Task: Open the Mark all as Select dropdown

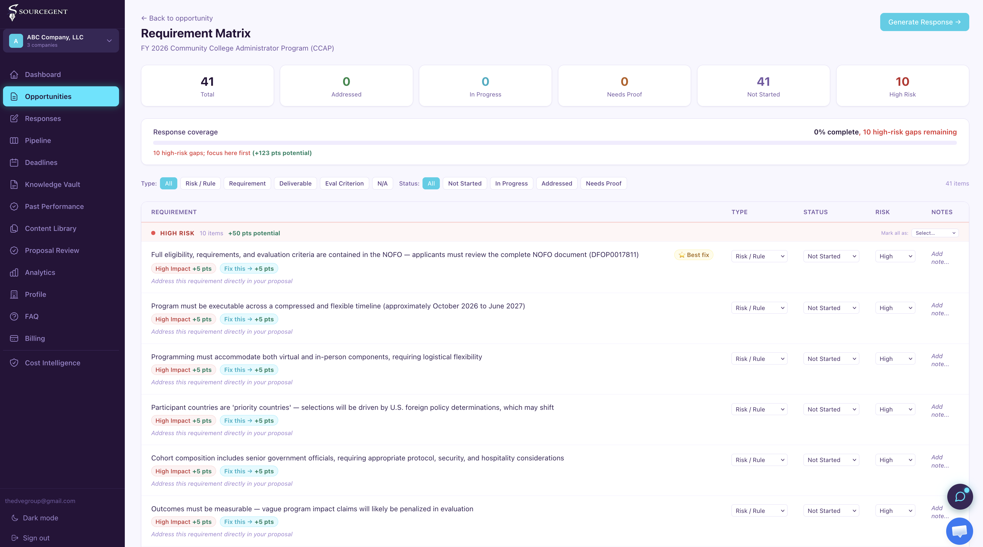Action: (x=935, y=233)
